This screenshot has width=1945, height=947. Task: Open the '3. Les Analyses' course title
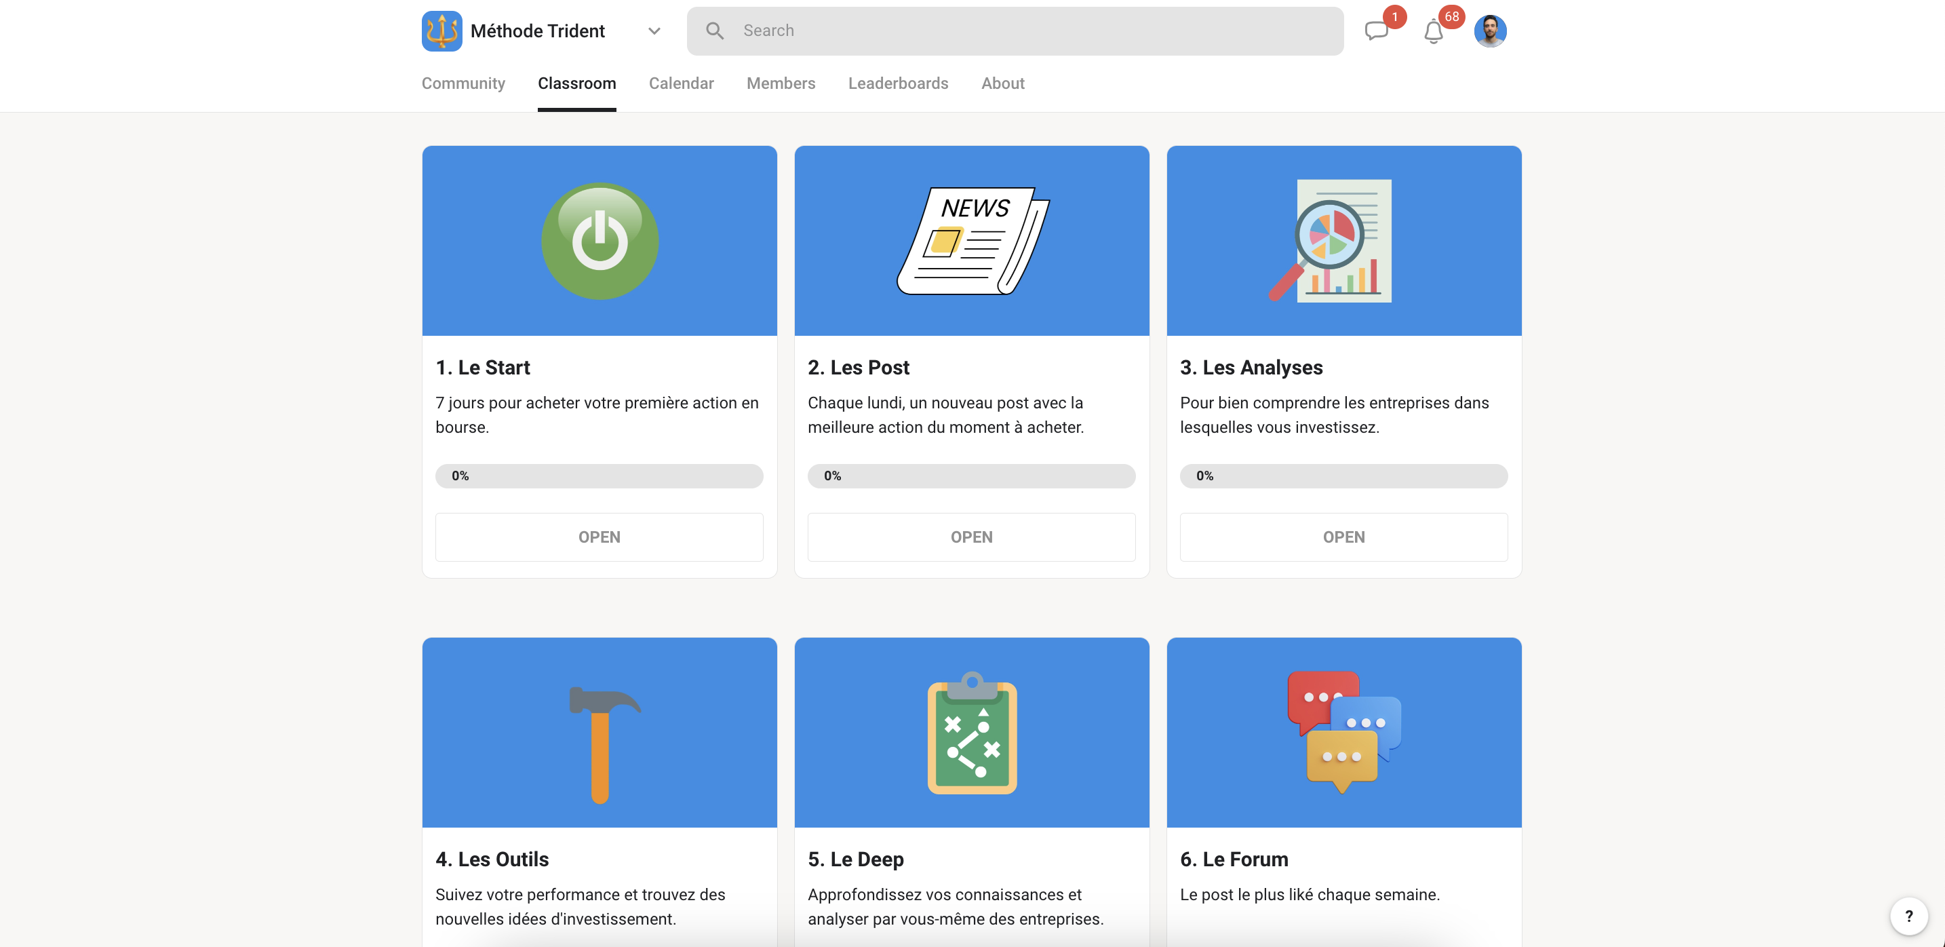[x=1251, y=367]
